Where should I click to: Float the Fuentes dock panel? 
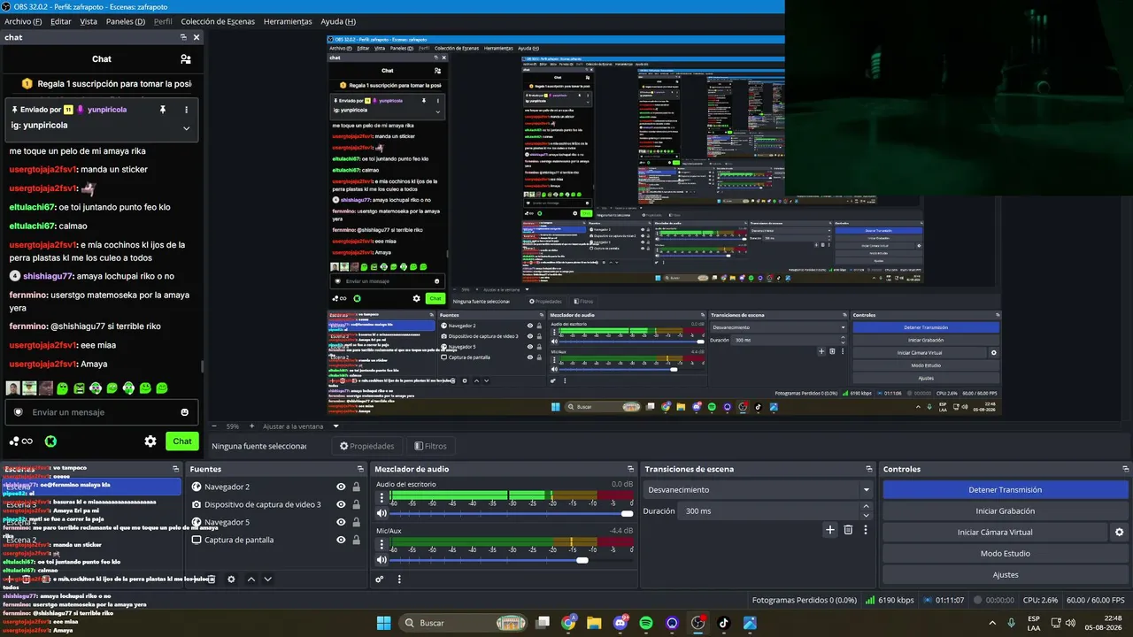coord(360,469)
